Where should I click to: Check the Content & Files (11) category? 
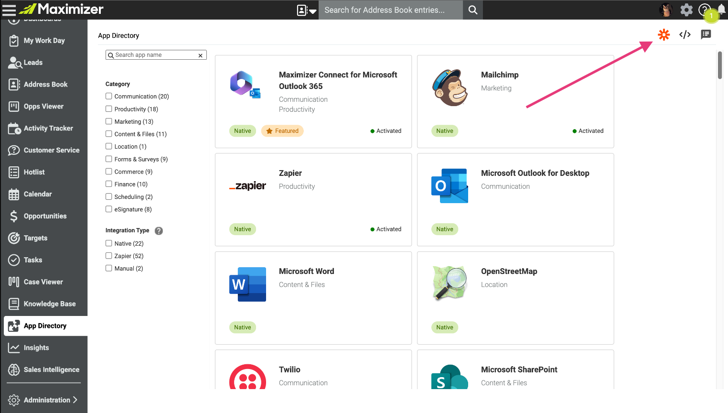[109, 134]
